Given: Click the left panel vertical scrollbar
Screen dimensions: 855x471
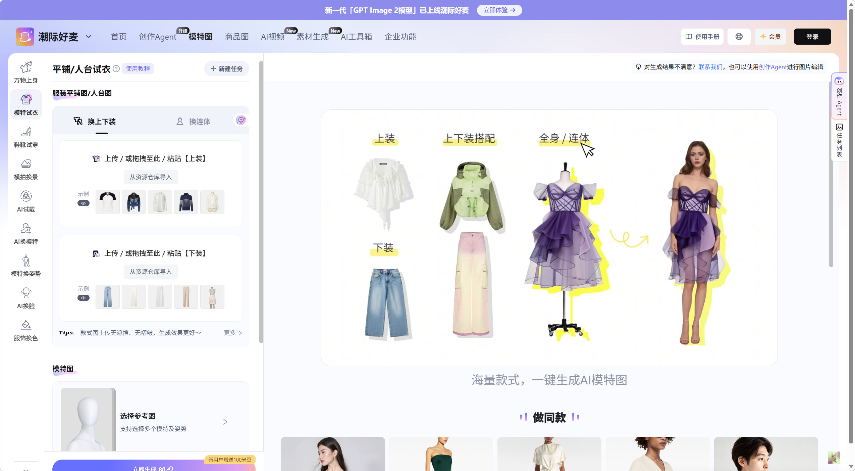Looking at the screenshot, I should coord(261,202).
